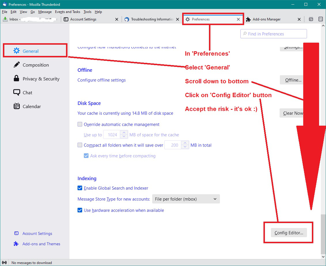Disable Enable Global Search and Indexer
Viewport: 326px width, 266px height.
coord(80,188)
